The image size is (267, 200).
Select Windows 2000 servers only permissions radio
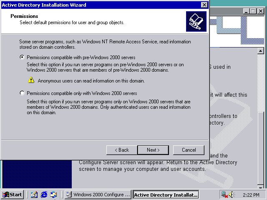pos(22,93)
